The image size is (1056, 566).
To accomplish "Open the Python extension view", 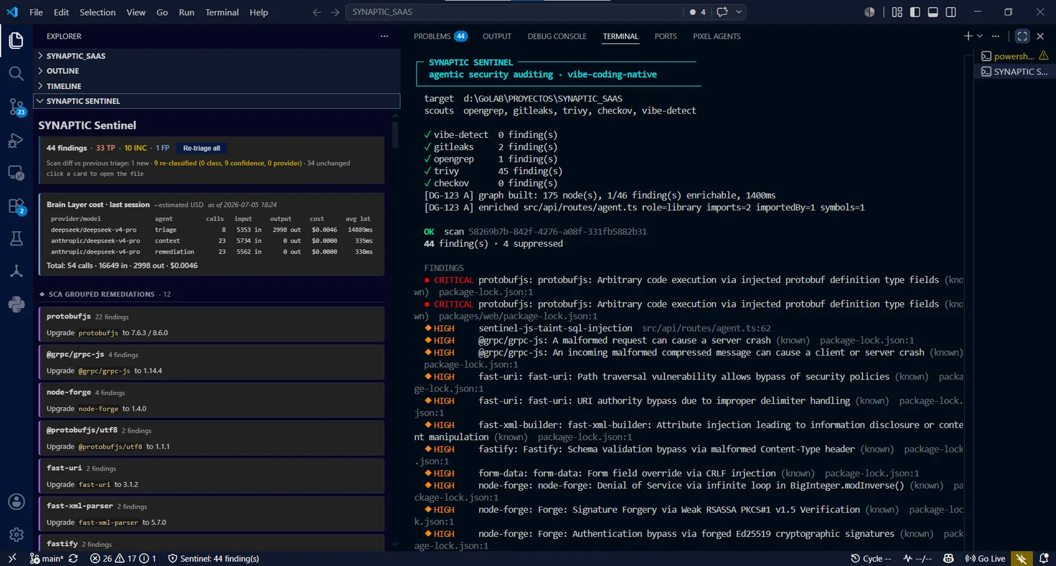I will pos(16,304).
